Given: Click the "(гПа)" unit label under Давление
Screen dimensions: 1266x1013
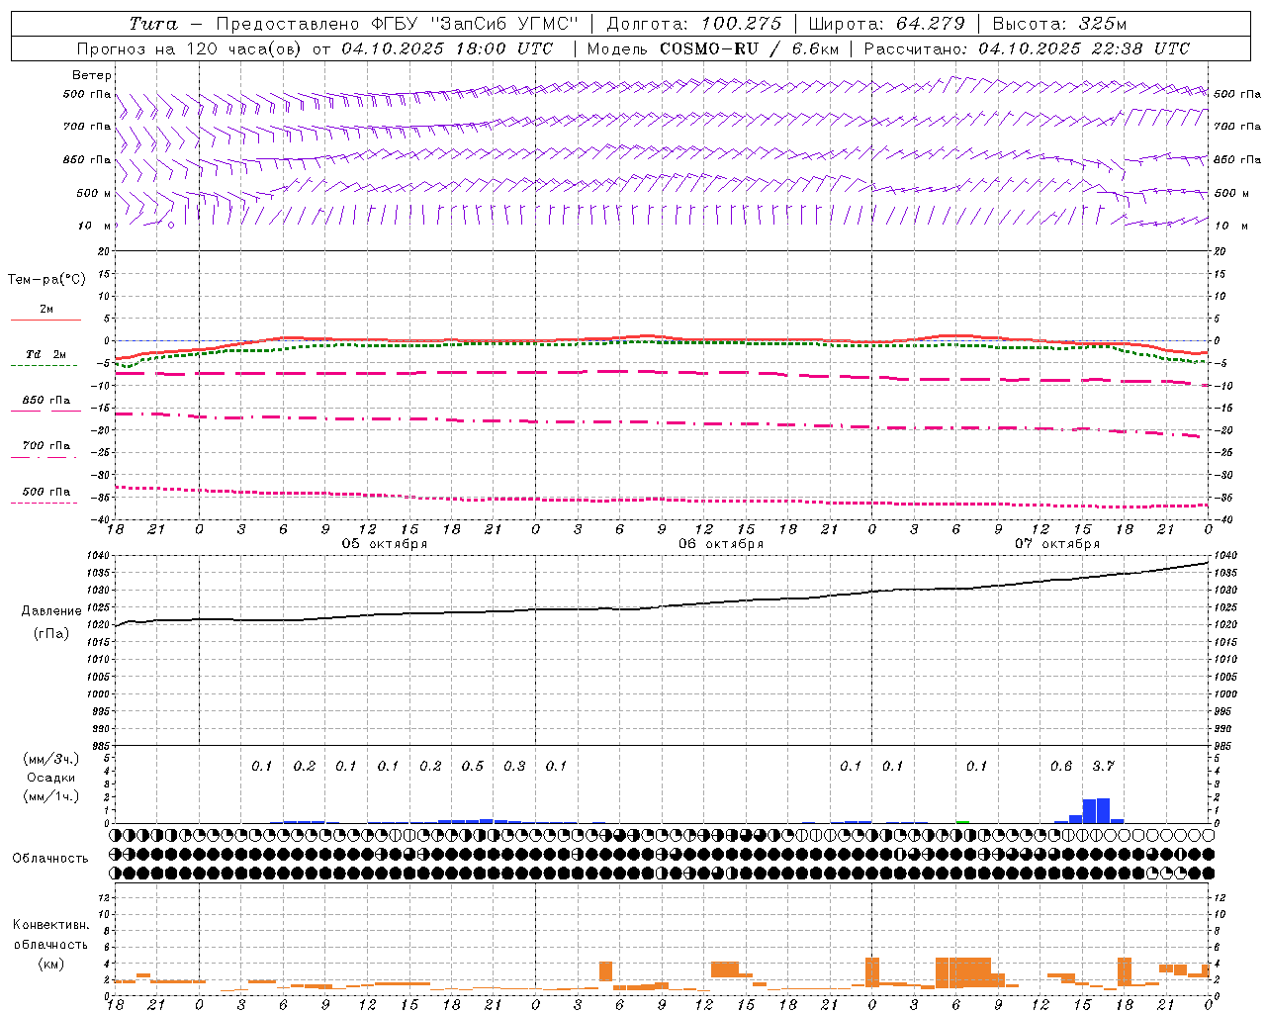Looking at the screenshot, I should pyautogui.click(x=51, y=633).
